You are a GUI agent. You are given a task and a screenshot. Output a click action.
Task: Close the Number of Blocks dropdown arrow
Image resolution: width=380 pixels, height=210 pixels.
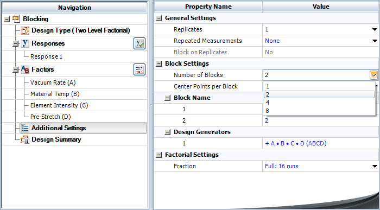tap(373, 75)
